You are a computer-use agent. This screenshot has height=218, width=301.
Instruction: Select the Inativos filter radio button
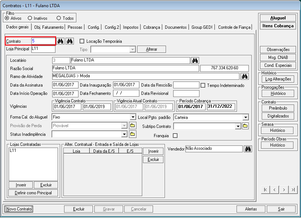(30, 18)
